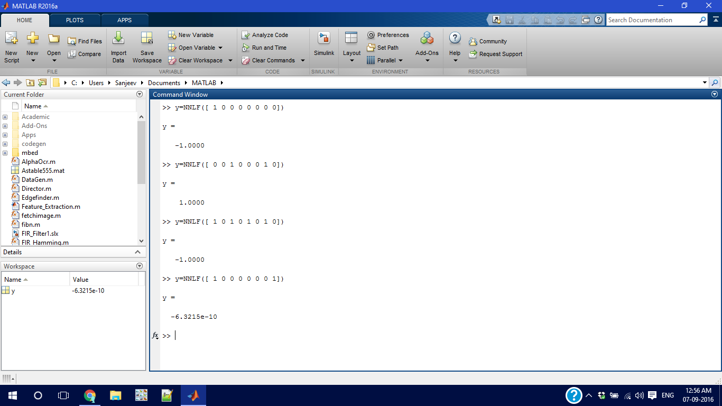Go back to previous folder
Screen dimensions: 722x406
pyautogui.click(x=6, y=83)
